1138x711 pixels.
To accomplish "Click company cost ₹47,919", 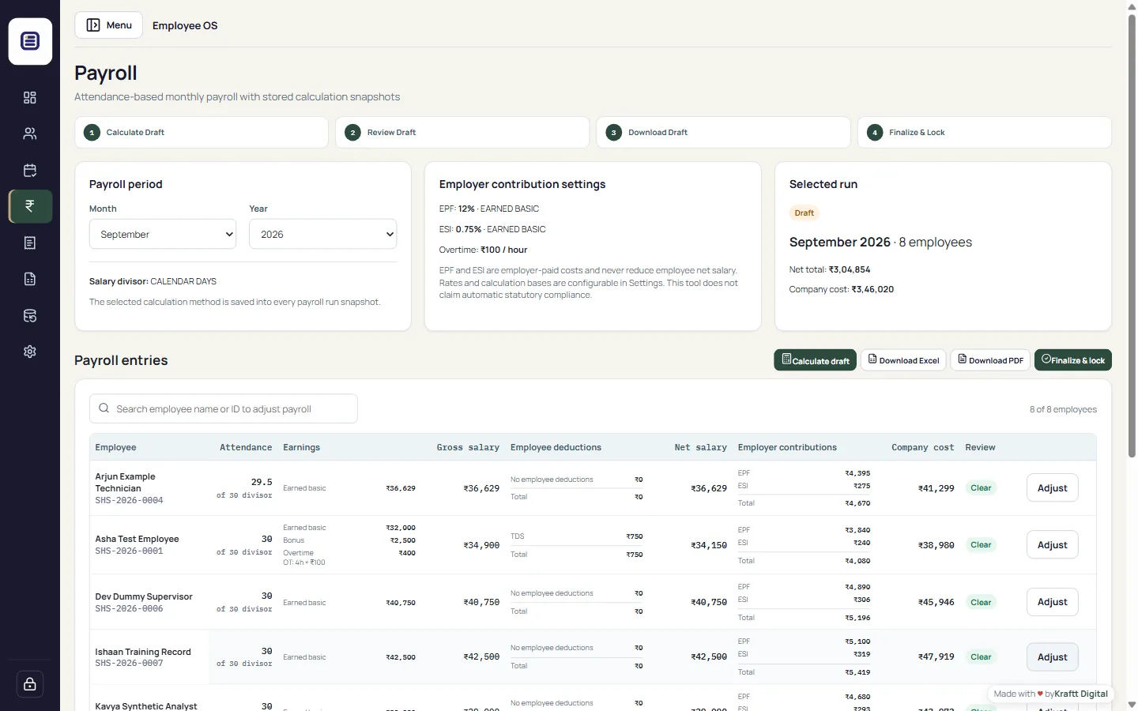I will pos(936,657).
